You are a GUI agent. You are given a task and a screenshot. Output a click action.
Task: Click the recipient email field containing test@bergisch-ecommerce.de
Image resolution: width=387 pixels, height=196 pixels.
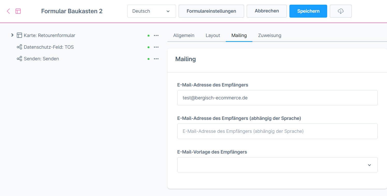click(x=277, y=98)
